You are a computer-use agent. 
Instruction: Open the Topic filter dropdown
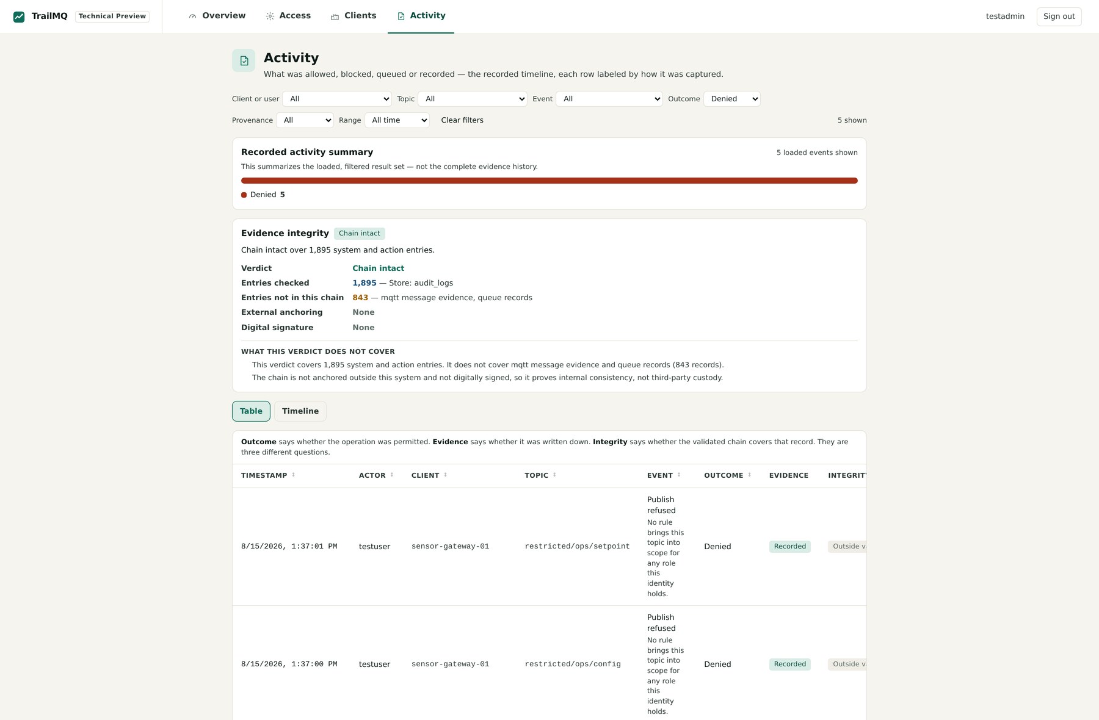pos(473,99)
